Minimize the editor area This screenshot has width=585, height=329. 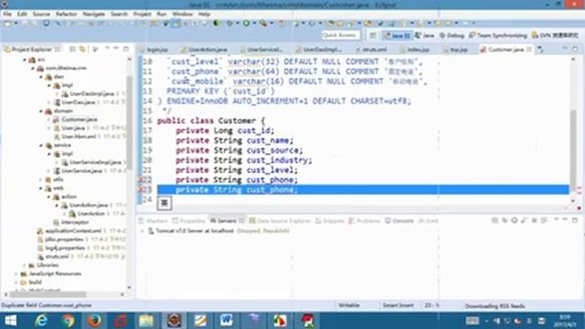565,48
